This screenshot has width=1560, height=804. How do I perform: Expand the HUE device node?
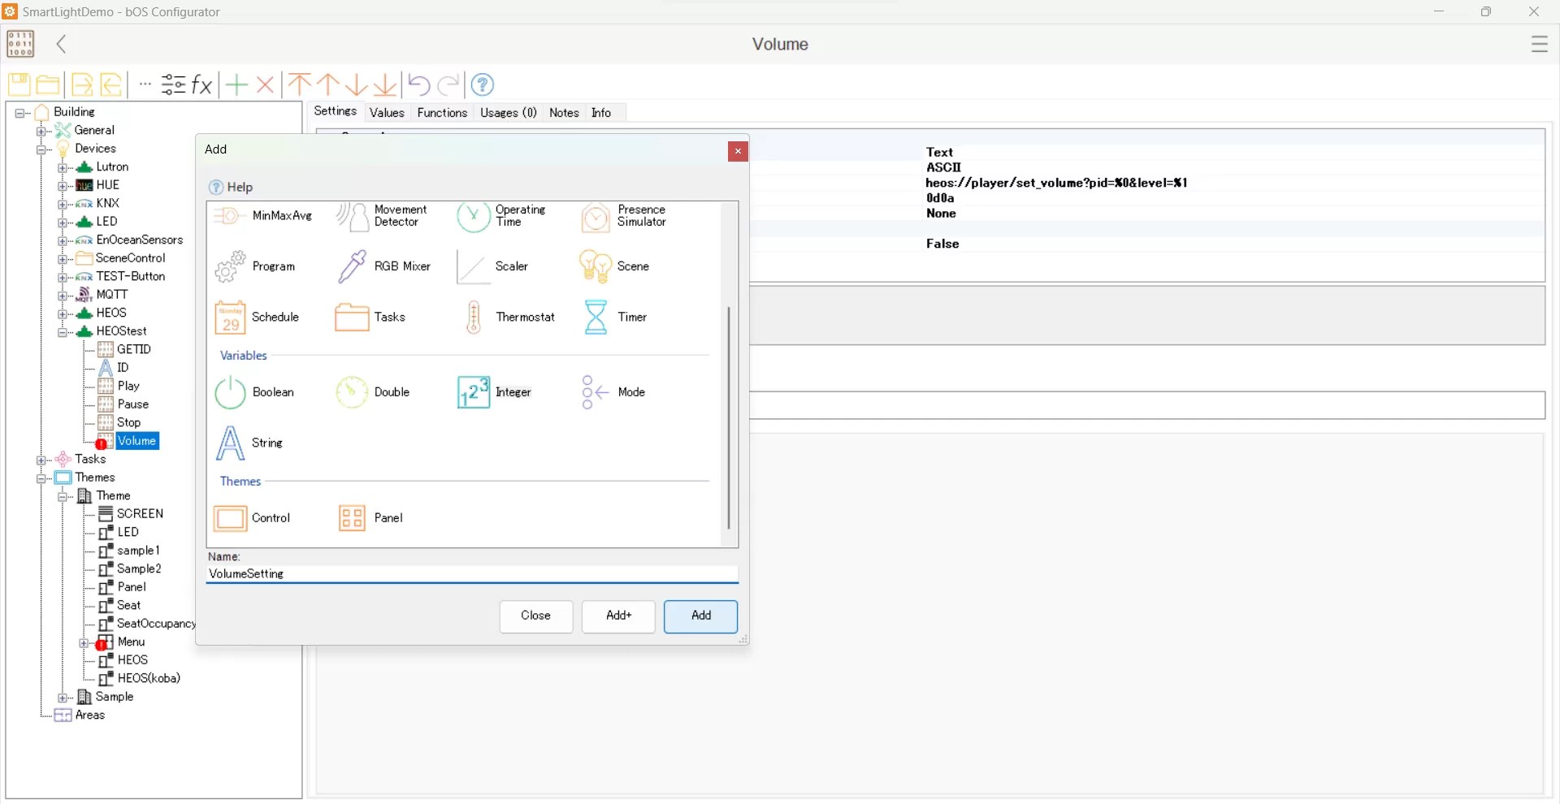tap(63, 186)
